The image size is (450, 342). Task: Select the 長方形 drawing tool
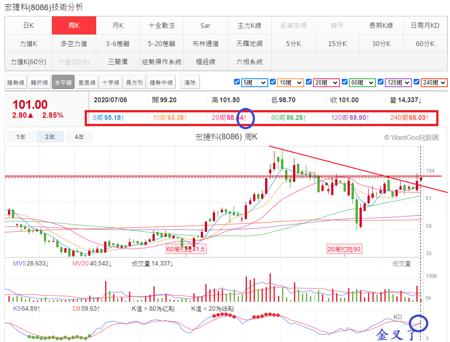pos(135,82)
